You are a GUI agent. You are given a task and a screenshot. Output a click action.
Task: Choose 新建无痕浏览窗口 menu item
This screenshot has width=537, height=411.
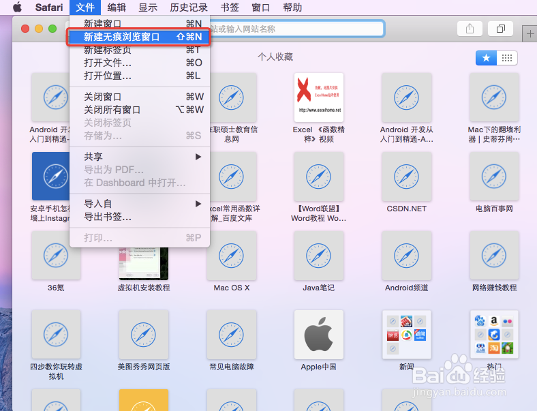click(140, 37)
